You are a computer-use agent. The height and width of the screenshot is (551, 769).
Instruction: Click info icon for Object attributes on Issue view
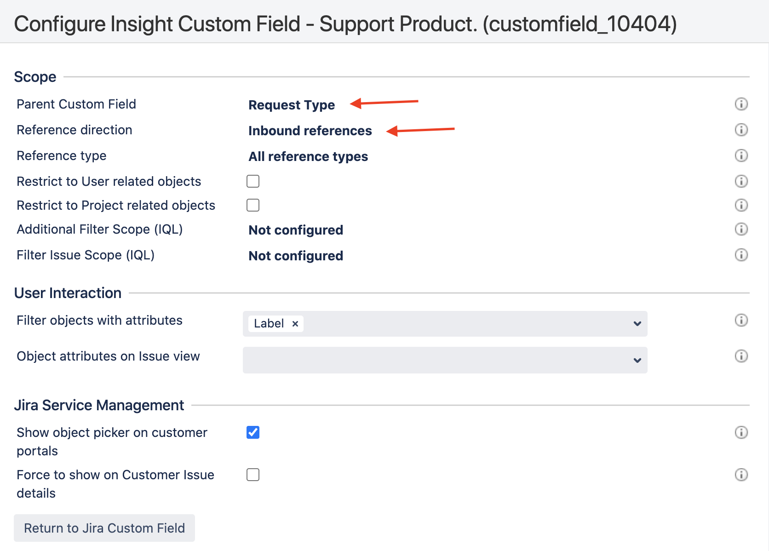tap(741, 356)
